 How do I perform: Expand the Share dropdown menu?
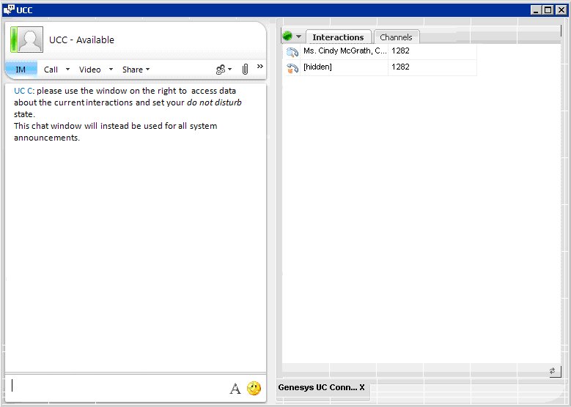point(136,70)
